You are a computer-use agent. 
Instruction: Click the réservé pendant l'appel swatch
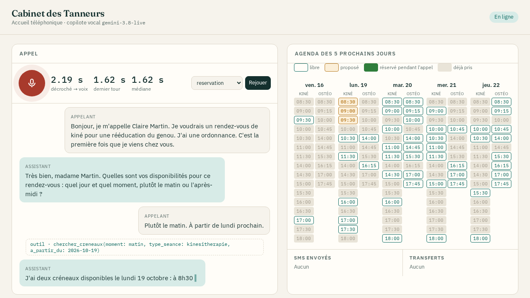point(371,67)
